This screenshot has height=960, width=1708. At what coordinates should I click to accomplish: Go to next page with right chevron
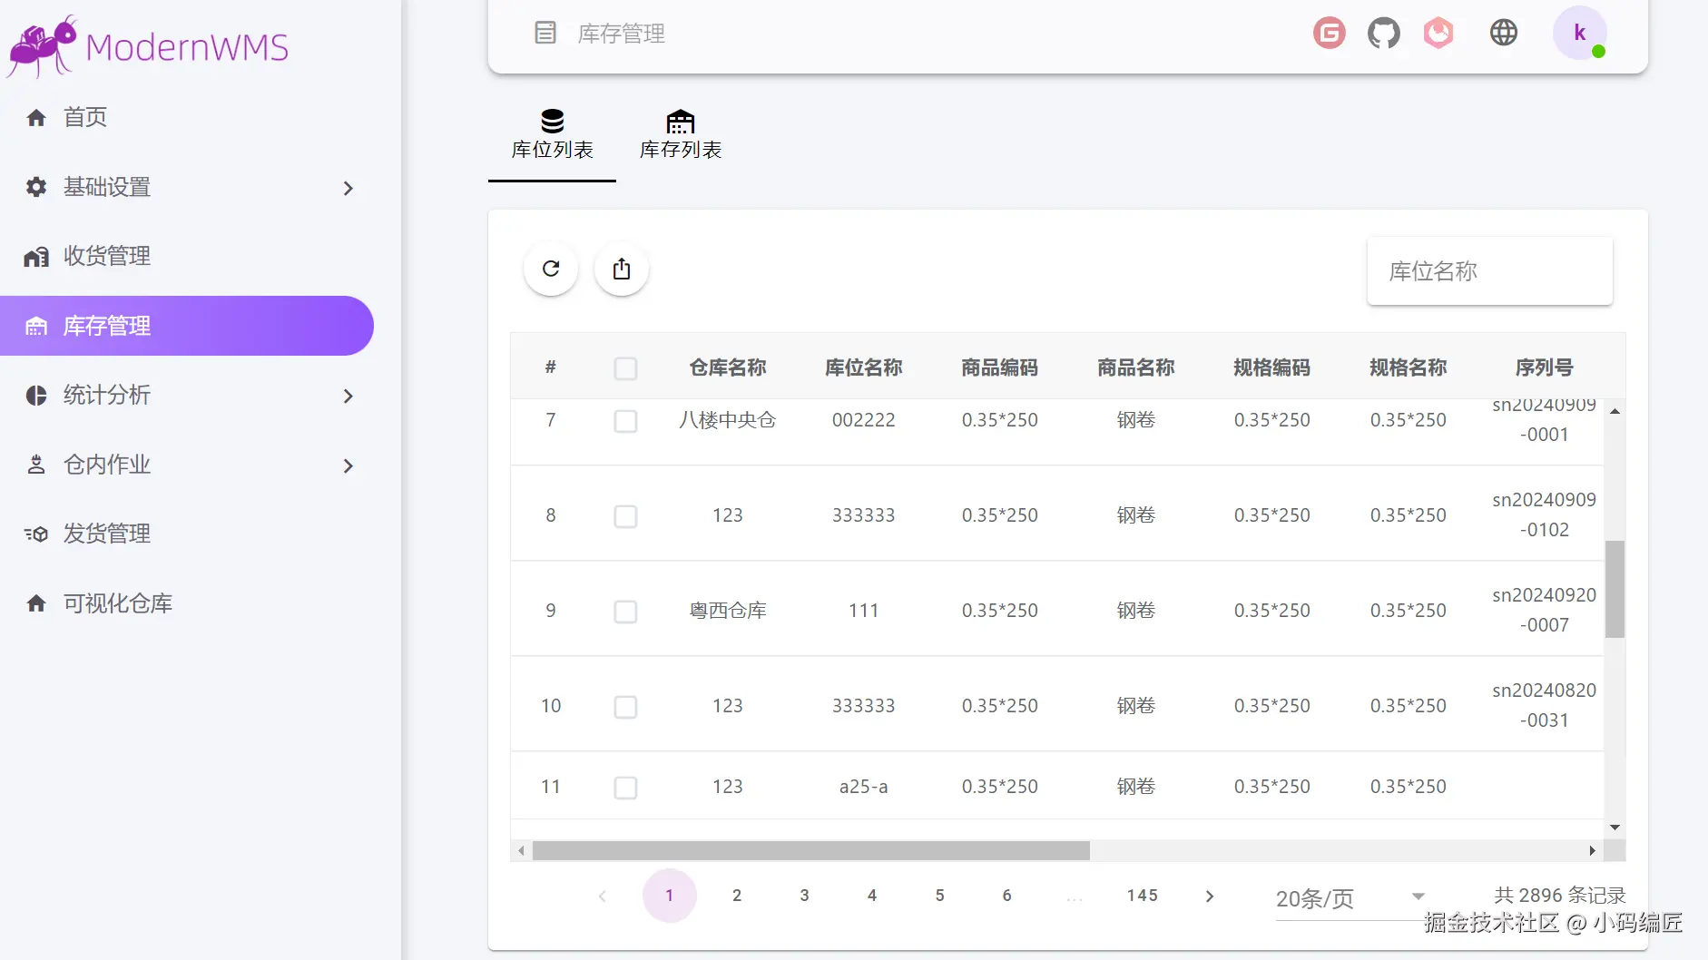tap(1210, 896)
